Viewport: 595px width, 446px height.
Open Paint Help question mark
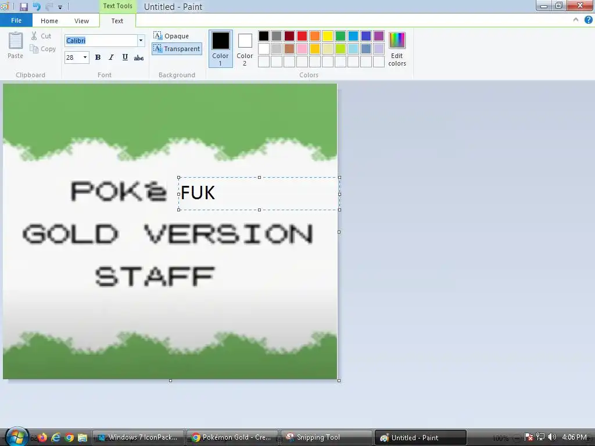[x=588, y=20]
